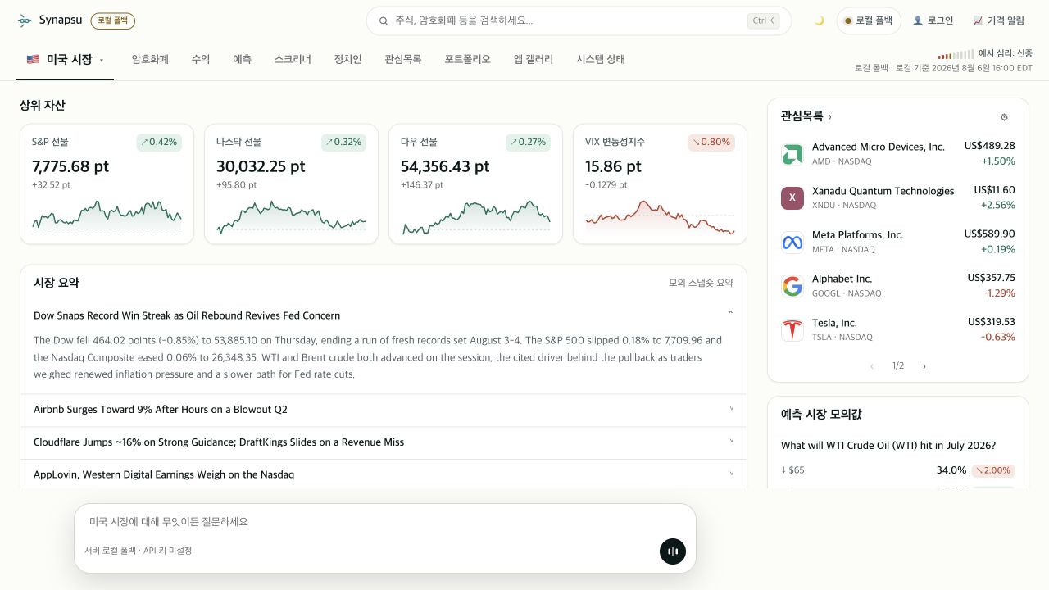Open the 정치인 tab
This screenshot has height=590, width=1049.
point(347,59)
